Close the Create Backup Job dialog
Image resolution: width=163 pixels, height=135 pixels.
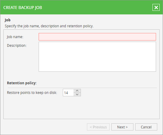pos(156,7)
